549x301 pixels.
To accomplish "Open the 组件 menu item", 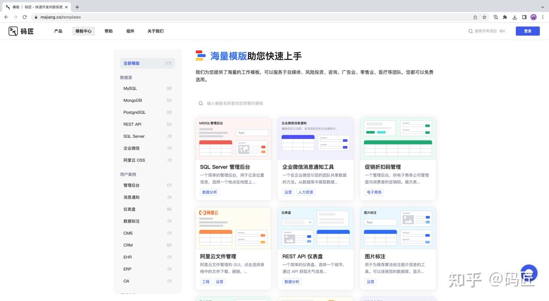I will coord(130,31).
